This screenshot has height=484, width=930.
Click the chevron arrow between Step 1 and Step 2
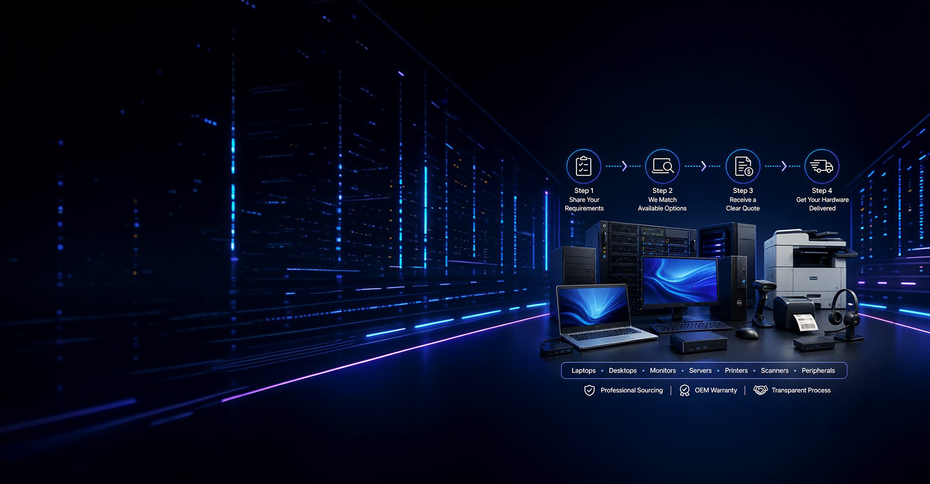(624, 166)
